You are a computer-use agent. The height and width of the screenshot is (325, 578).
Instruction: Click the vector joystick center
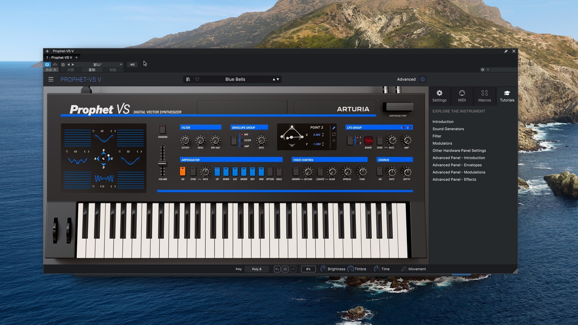coord(104,159)
